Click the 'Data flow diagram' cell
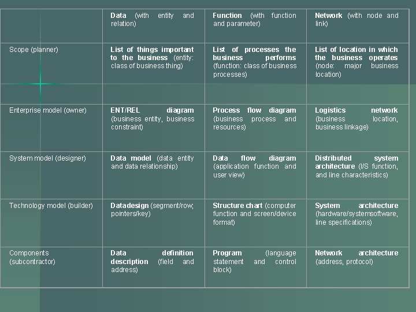Viewport: 416px width, 312px height. coord(254,166)
